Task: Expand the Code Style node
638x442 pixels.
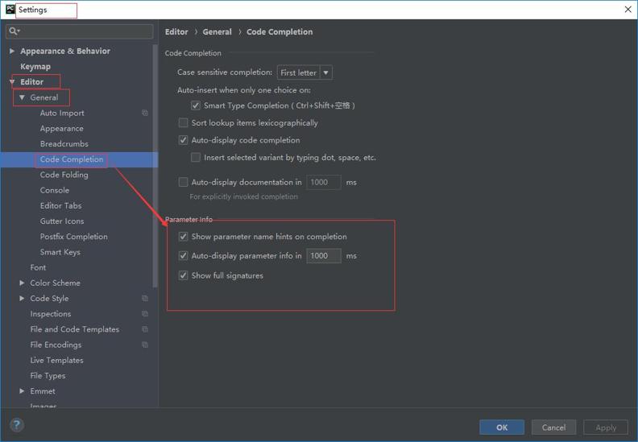Action: pyautogui.click(x=22, y=298)
